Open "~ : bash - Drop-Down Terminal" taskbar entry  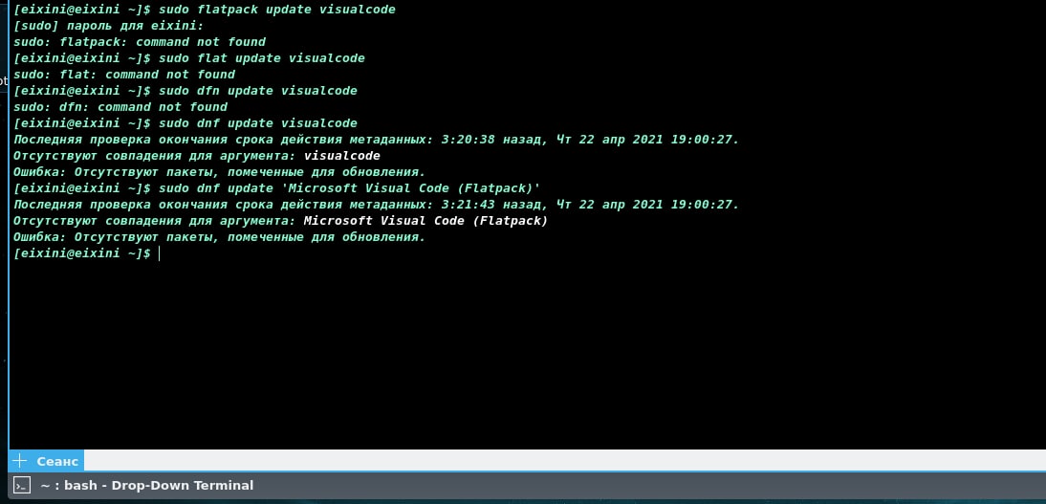[146, 485]
